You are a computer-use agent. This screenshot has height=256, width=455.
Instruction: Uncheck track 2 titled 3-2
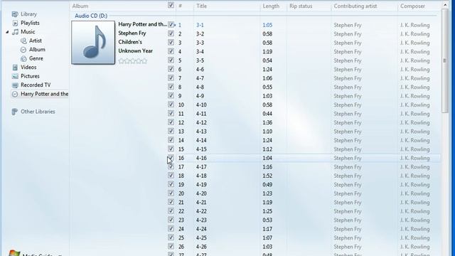tap(171, 33)
